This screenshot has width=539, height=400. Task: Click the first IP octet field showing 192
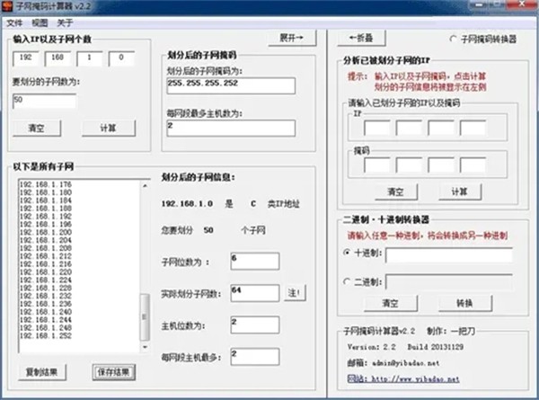click(x=26, y=58)
